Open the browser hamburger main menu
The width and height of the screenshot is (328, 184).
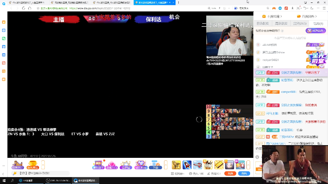[x=324, y=8]
